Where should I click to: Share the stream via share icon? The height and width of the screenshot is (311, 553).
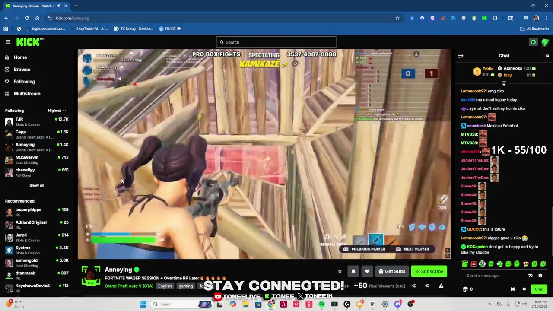(x=413, y=286)
